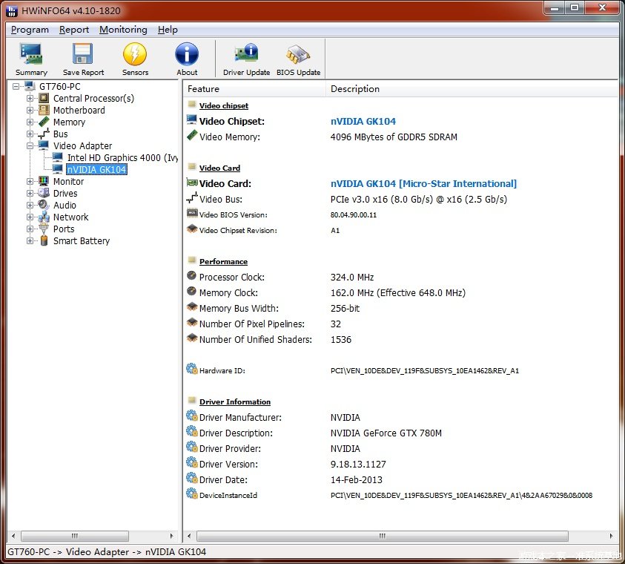Image resolution: width=625 pixels, height=564 pixels.
Task: Click nVIDIA GK104 [Micro-Star International] link
Action: pos(423,183)
